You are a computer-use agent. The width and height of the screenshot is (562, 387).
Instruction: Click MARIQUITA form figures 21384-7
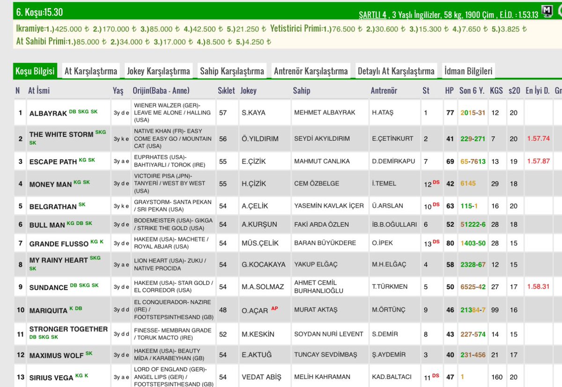point(473,310)
